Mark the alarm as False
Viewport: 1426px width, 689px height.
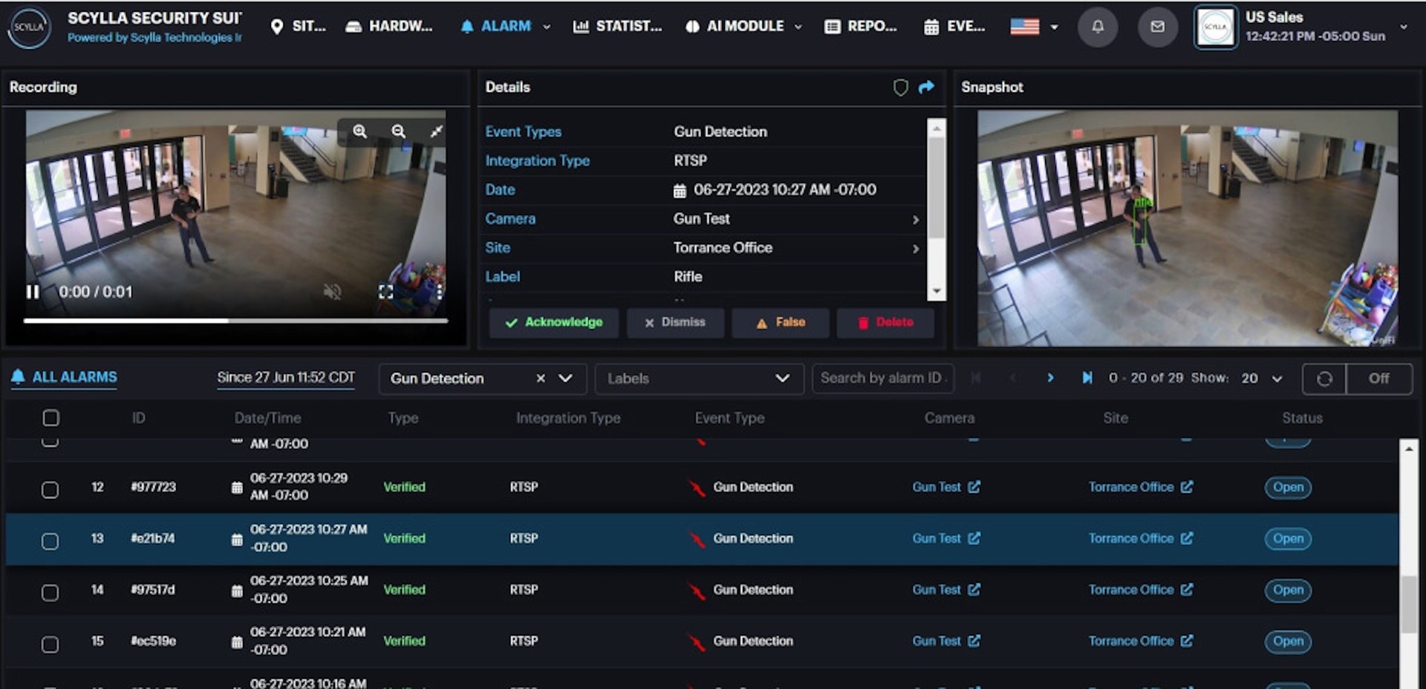[x=781, y=323]
